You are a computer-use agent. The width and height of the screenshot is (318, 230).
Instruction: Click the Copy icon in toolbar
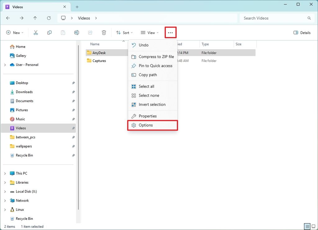click(49, 33)
